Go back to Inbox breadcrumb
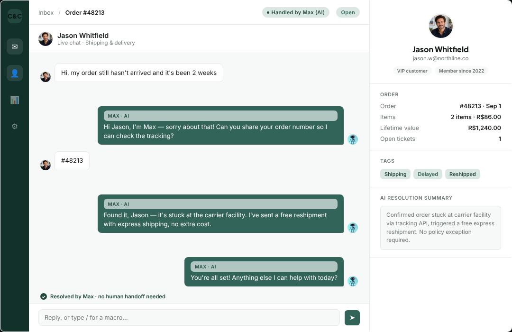This screenshot has width=512, height=332. 46,12
